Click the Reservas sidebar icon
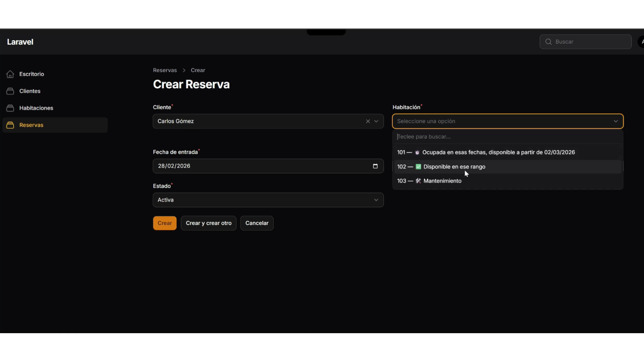This screenshot has width=644, height=362. pyautogui.click(x=10, y=125)
